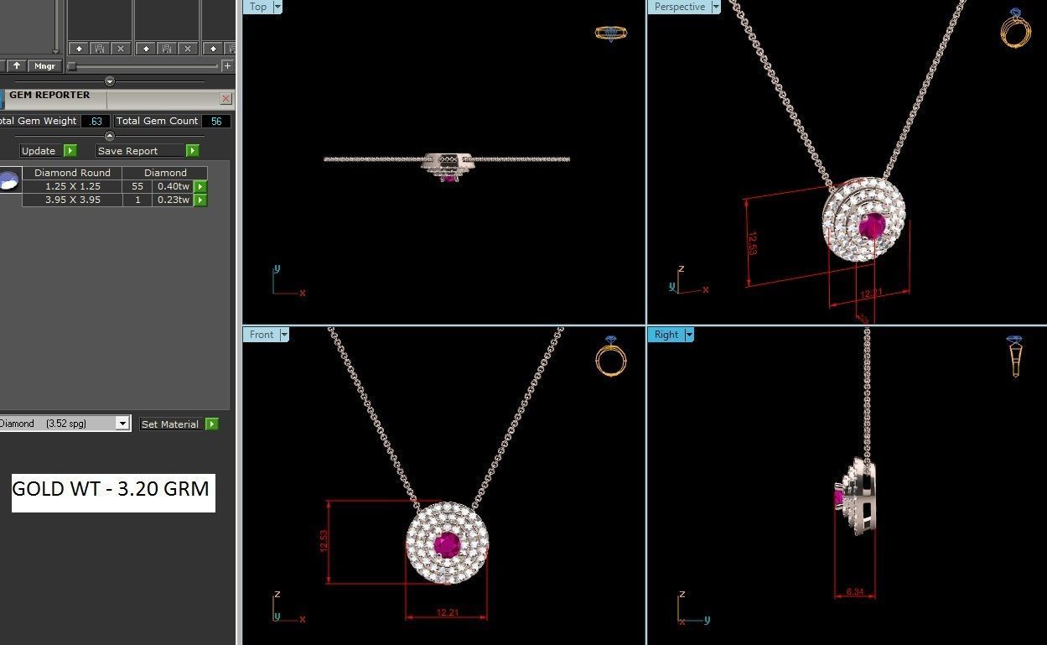The image size is (1047, 645).
Task: Click the ring orientation icon in Top viewport
Action: click(611, 33)
